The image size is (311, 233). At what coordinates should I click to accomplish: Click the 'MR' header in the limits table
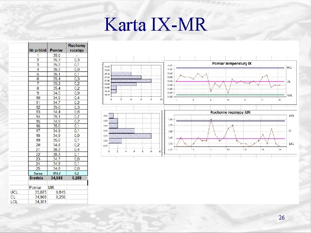coord(51,187)
